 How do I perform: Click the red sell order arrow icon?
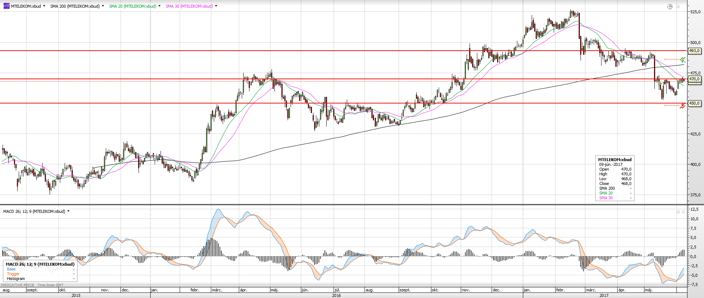[x=682, y=106]
